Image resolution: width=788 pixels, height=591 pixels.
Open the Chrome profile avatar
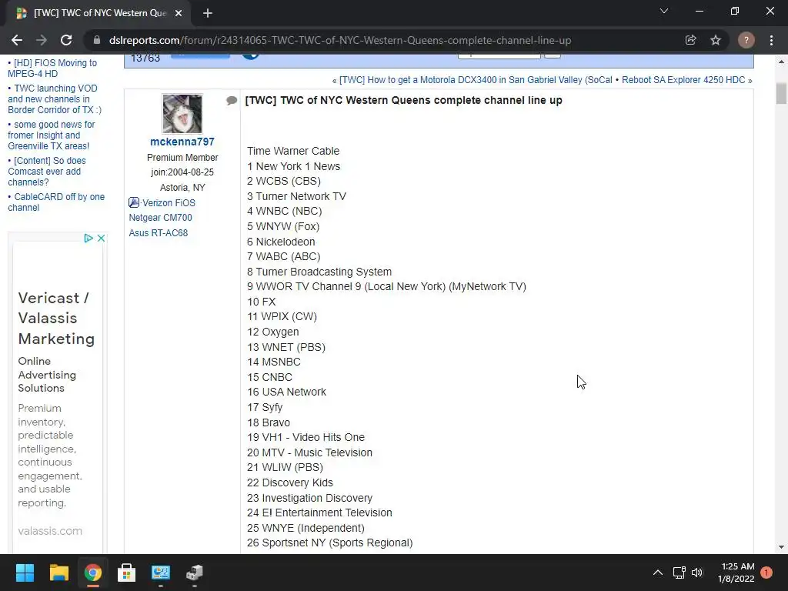coord(746,40)
